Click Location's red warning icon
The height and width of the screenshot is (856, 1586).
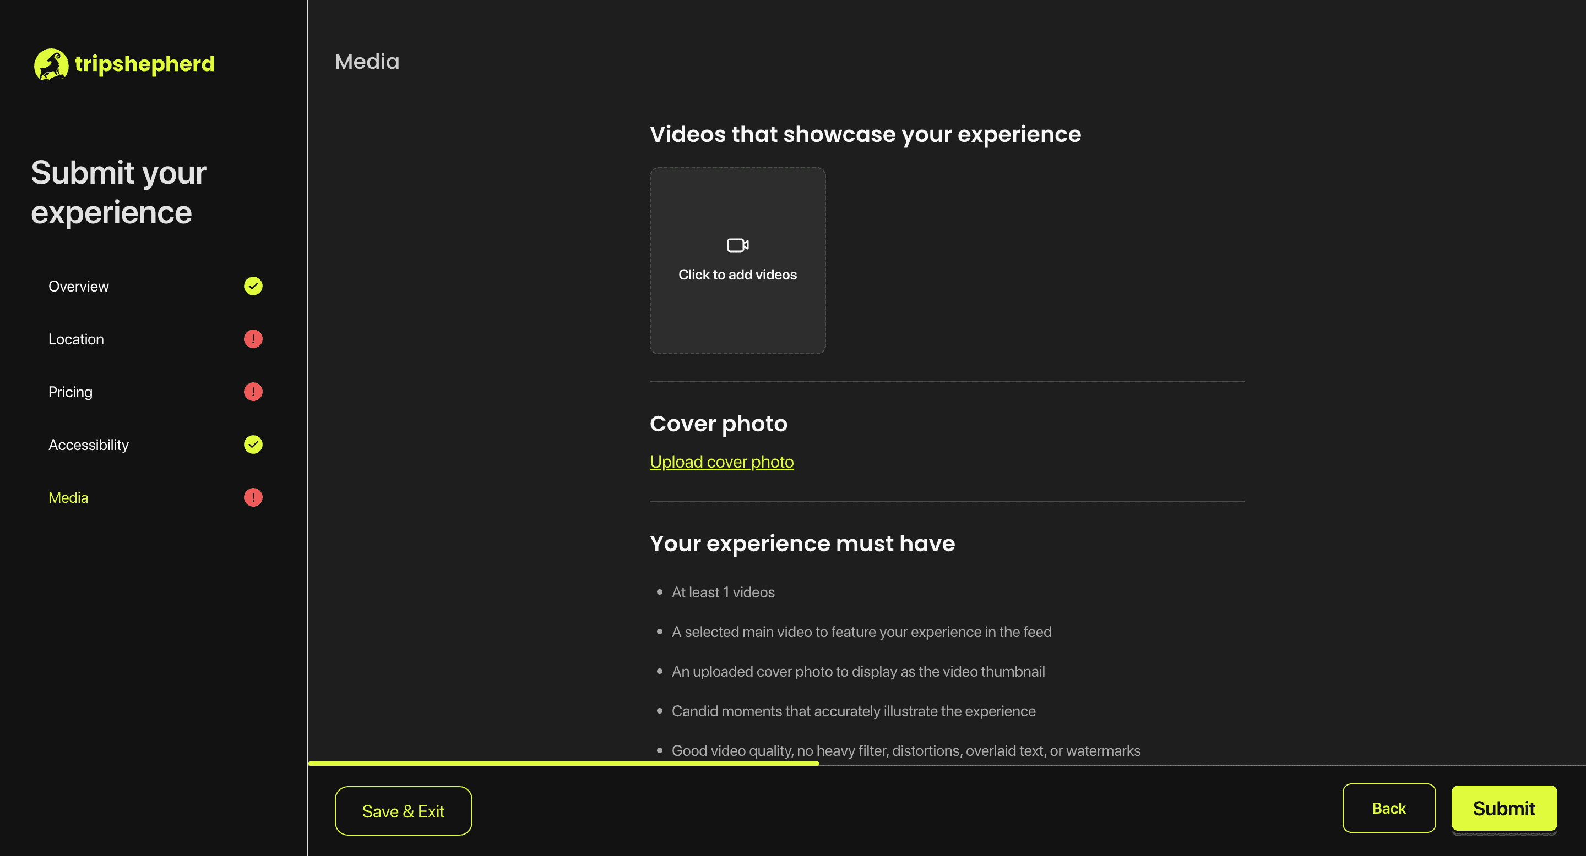(253, 339)
